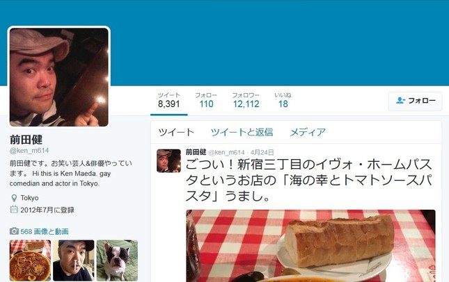
Task: Open the small avatar beside the tweet
Action: (168, 161)
